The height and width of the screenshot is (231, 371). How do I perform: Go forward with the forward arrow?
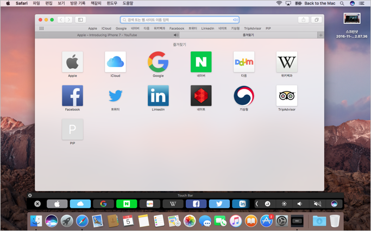[x=69, y=20]
